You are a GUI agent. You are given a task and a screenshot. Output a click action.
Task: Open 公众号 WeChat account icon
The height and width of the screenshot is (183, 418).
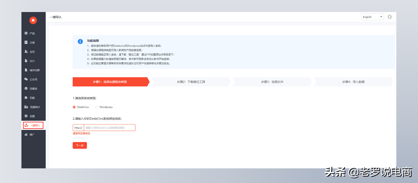point(26,79)
